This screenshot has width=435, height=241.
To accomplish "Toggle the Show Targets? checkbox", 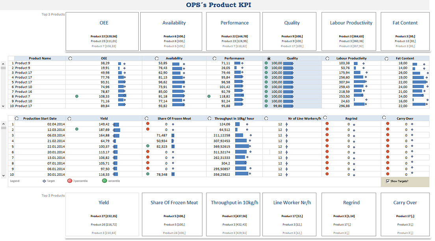I will pyautogui.click(x=388, y=181).
